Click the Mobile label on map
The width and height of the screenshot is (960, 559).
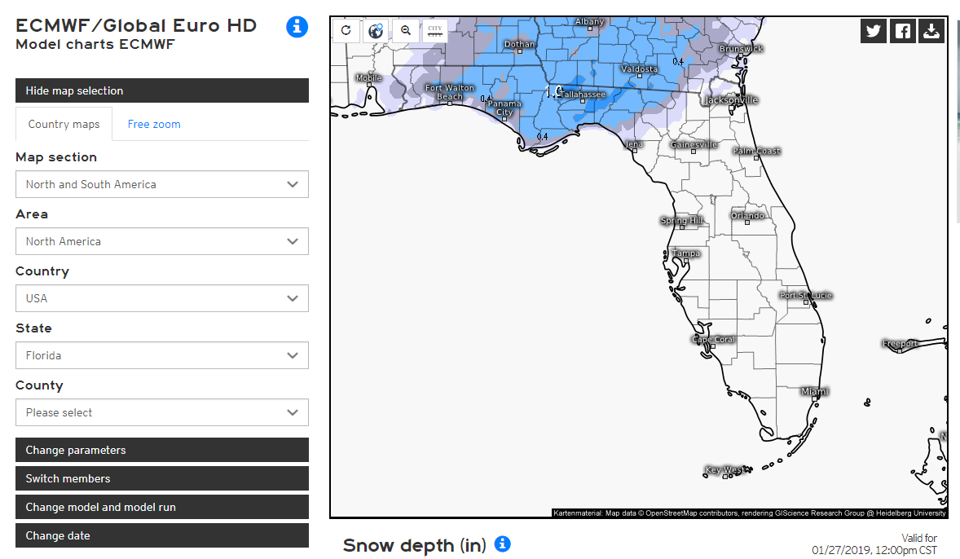368,77
